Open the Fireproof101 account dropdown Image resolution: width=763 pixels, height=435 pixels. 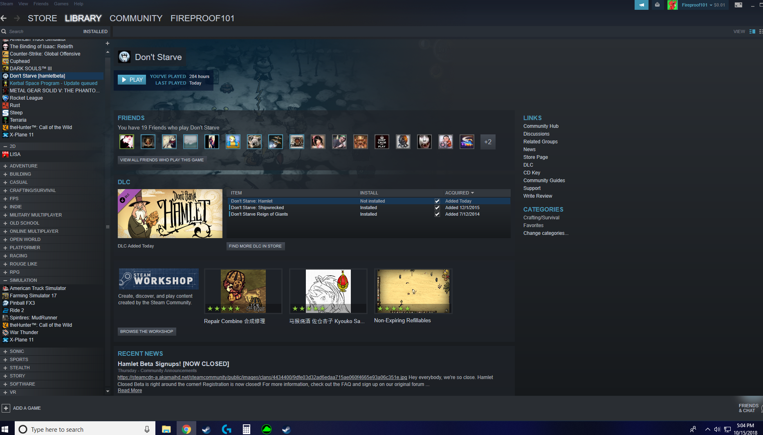point(703,5)
